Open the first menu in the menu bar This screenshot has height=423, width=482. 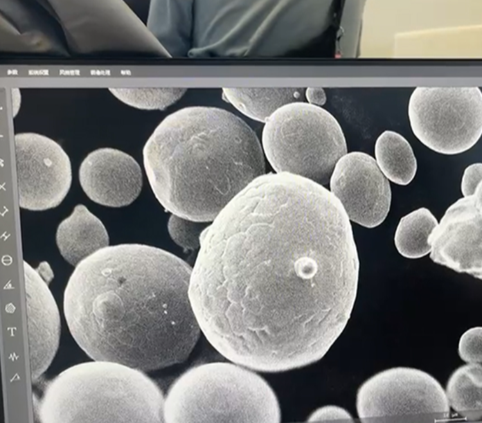(13, 72)
